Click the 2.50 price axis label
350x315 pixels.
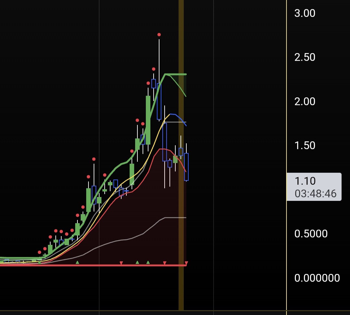(x=305, y=57)
